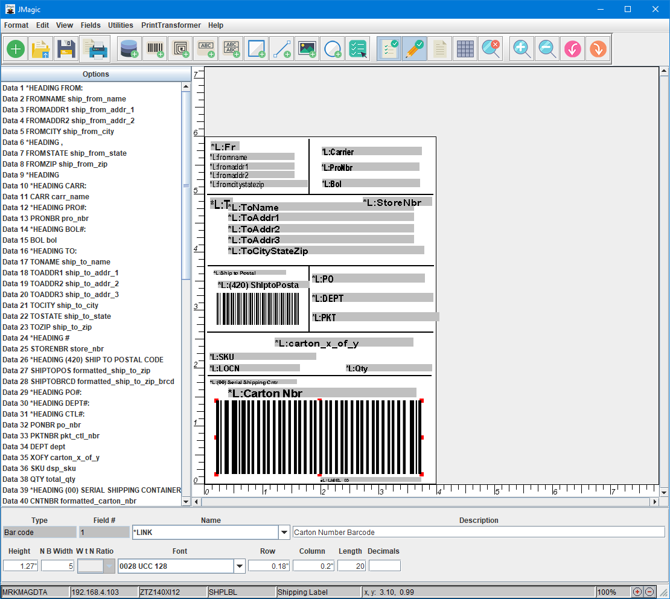The height and width of the screenshot is (599, 670).
Task: Open the Utilities menu
Action: pos(121,25)
